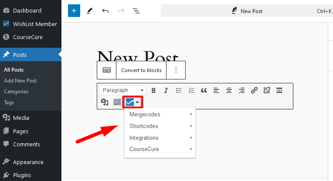Open the block options three-dot menu
This screenshot has height=181, width=333.
(176, 70)
